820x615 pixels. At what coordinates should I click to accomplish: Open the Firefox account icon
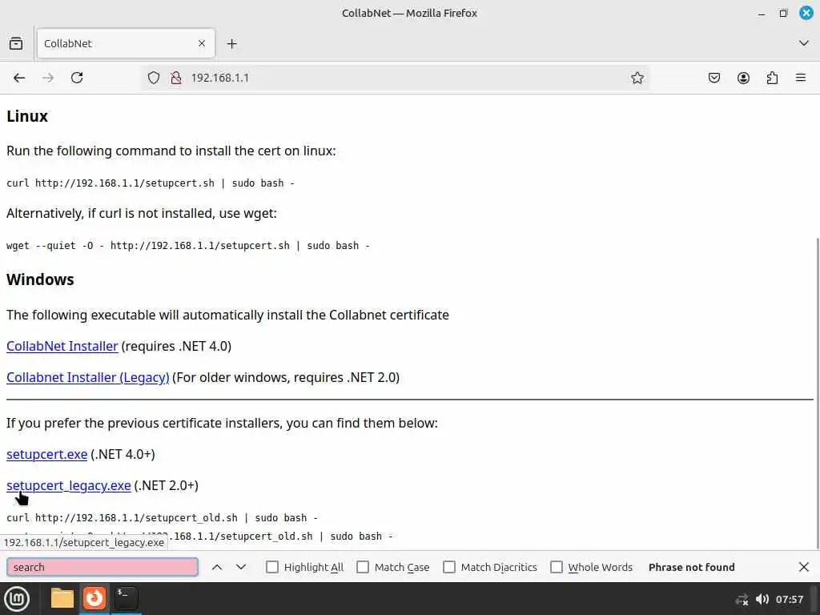tap(743, 78)
